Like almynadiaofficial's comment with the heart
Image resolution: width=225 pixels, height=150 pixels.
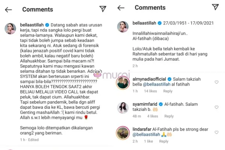point(216,82)
